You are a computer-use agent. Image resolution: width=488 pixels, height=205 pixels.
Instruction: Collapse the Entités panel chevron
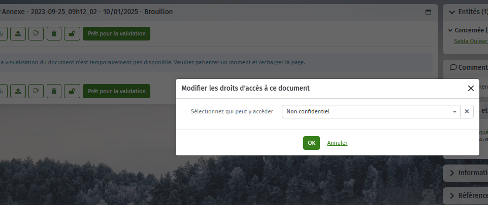tap(452, 12)
